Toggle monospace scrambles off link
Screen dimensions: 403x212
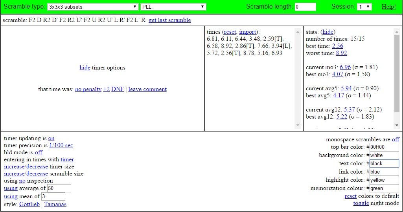396,139
